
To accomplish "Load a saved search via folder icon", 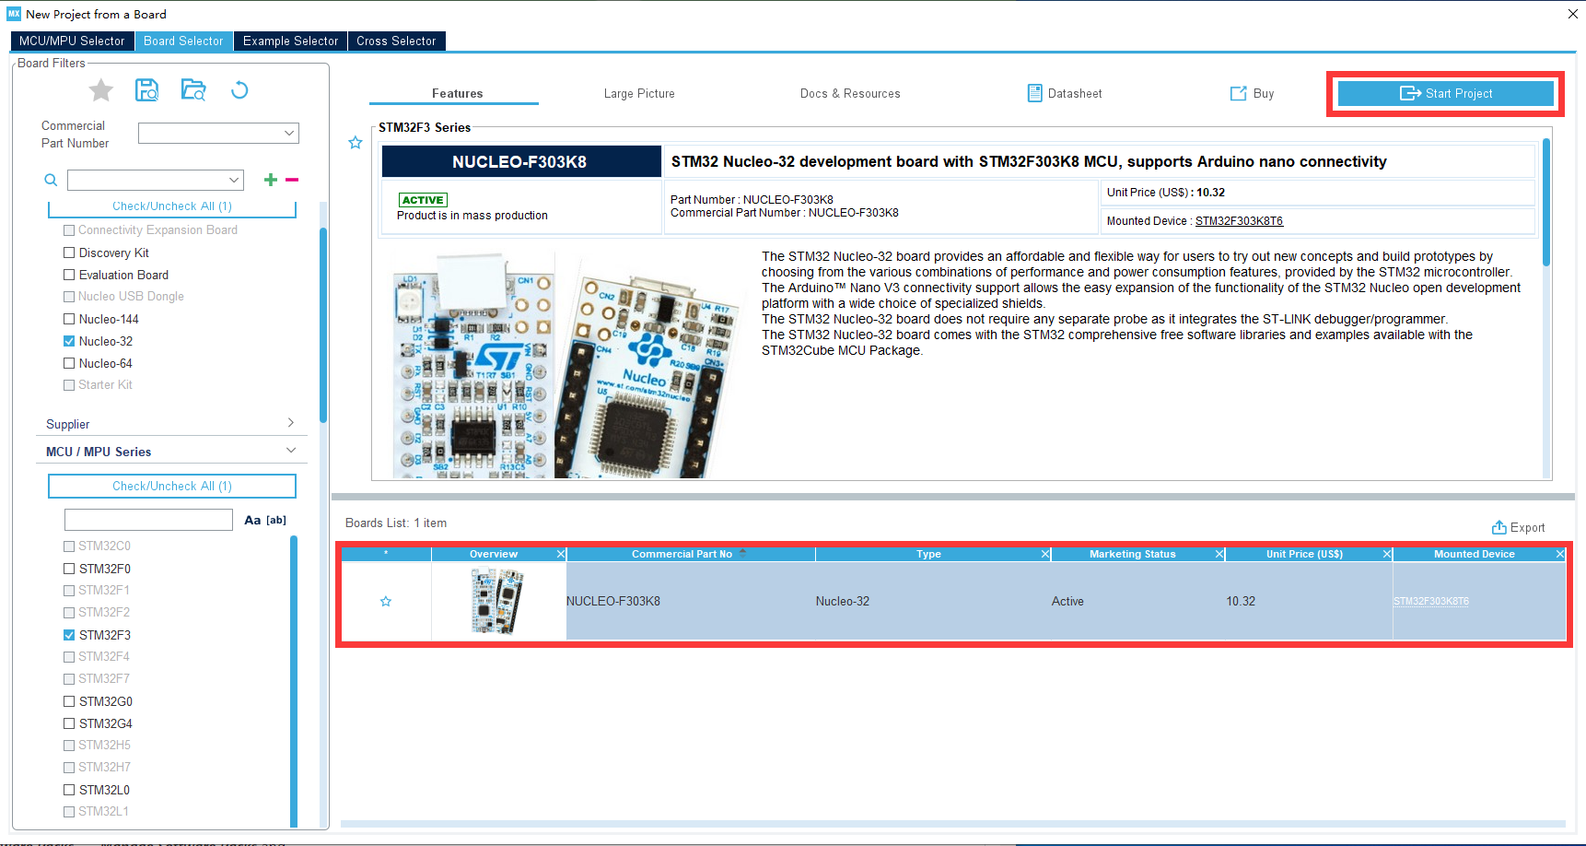I will (193, 90).
